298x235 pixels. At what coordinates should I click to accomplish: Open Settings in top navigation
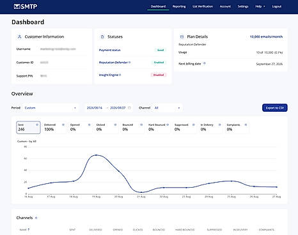tap(243, 6)
